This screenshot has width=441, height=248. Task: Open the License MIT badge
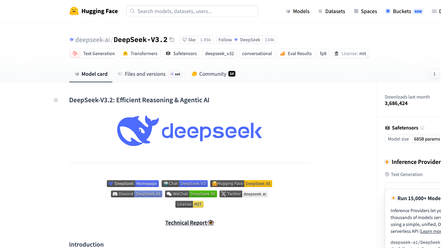tap(189, 204)
